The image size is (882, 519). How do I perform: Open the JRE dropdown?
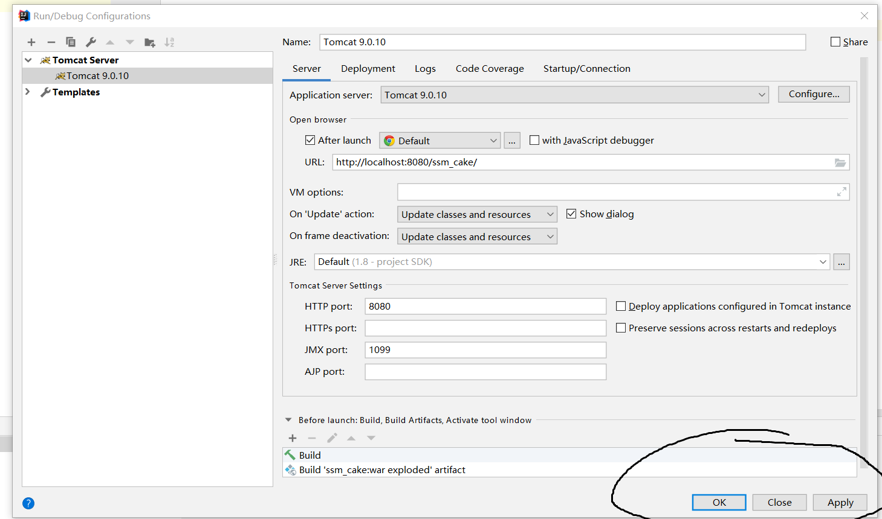tap(572, 262)
